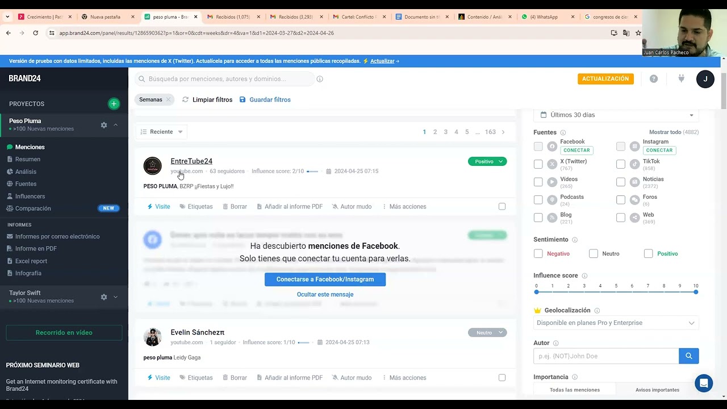The width and height of the screenshot is (727, 409).
Task: Select checkbox on Evelin Sánchez mention
Action: tap(502, 377)
